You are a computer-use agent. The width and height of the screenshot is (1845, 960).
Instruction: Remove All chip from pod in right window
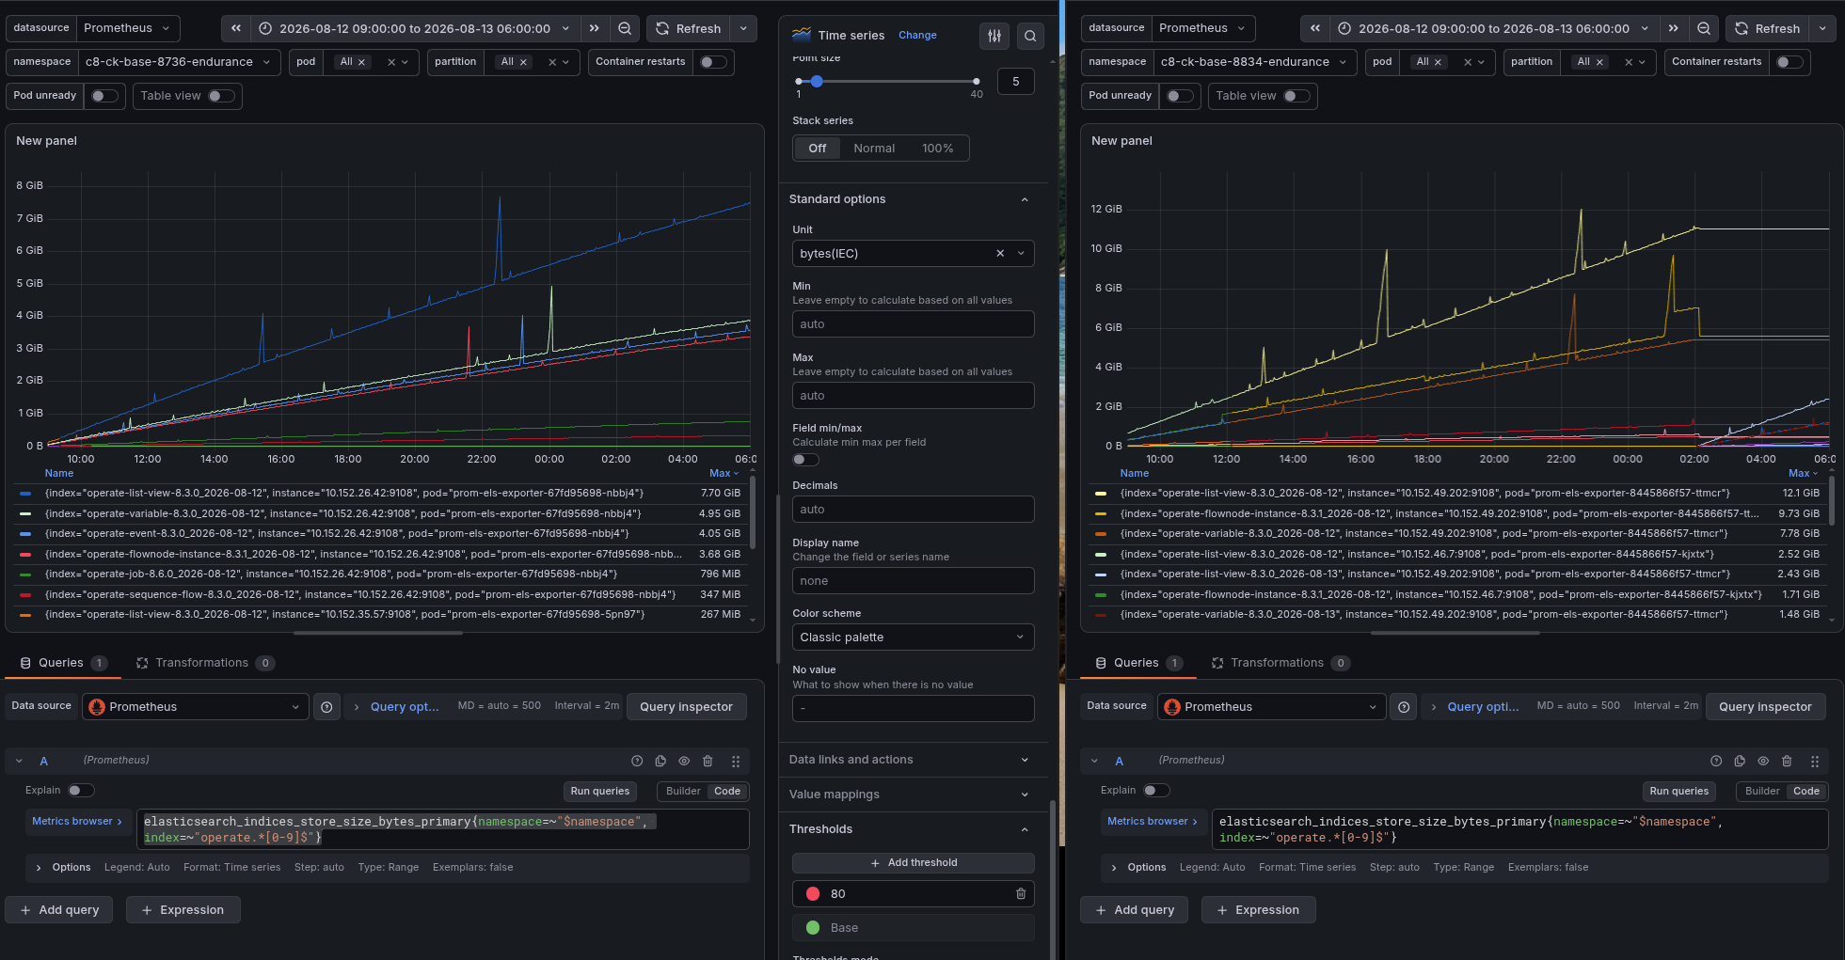click(x=1438, y=62)
